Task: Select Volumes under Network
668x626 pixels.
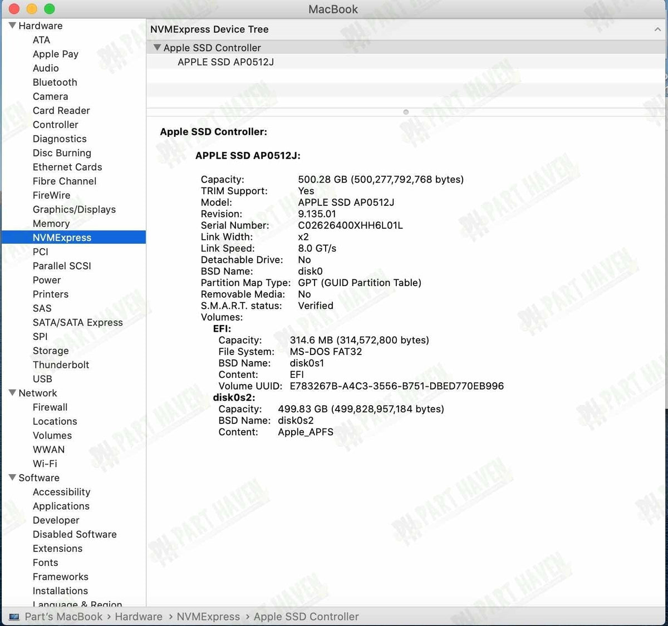Action: [x=52, y=436]
